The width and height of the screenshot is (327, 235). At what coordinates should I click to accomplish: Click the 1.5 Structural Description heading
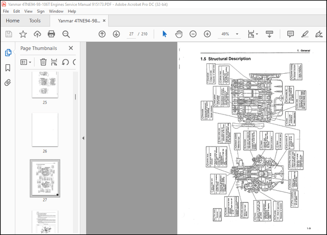point(225,59)
